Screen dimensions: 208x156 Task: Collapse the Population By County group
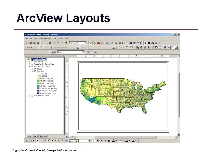tap(30, 66)
